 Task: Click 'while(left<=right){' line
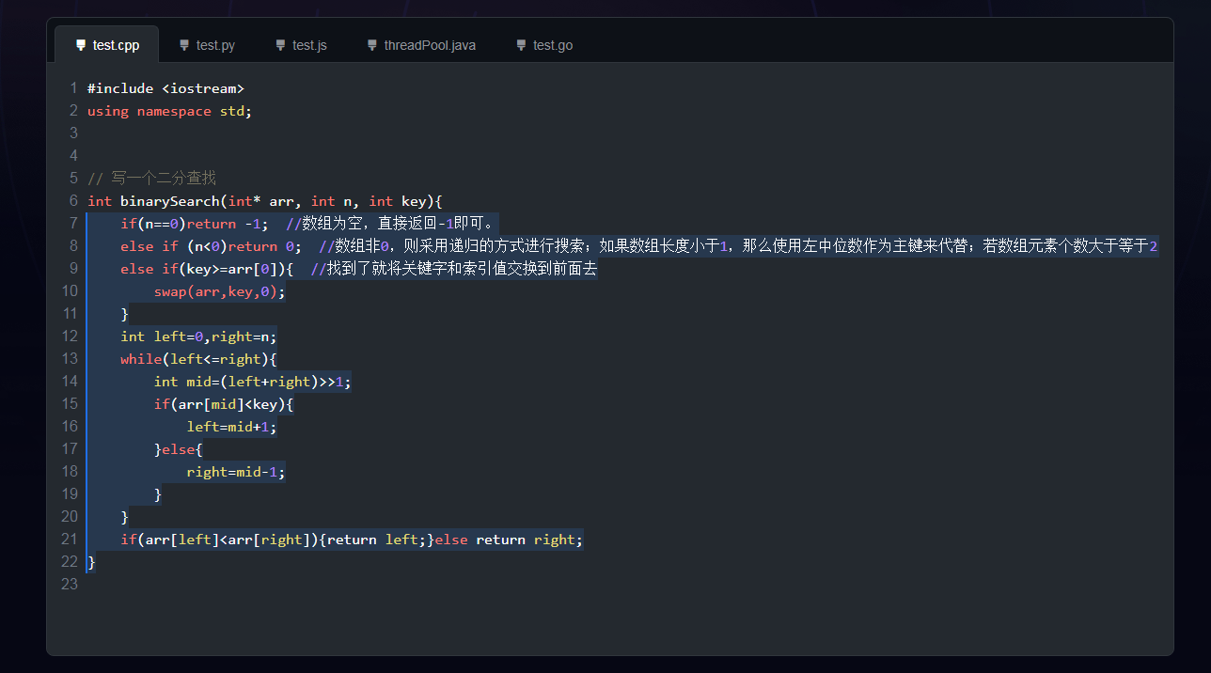198,359
